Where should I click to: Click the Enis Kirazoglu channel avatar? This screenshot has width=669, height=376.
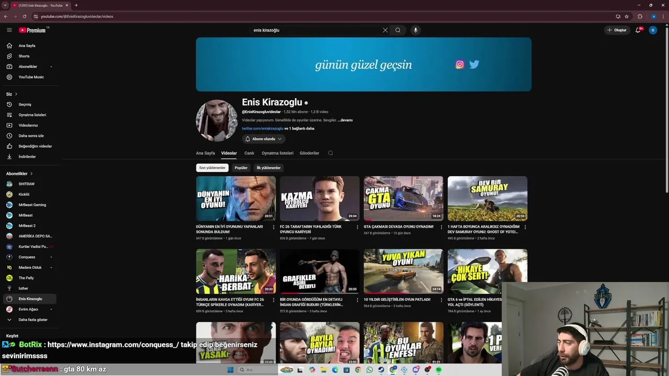217,121
